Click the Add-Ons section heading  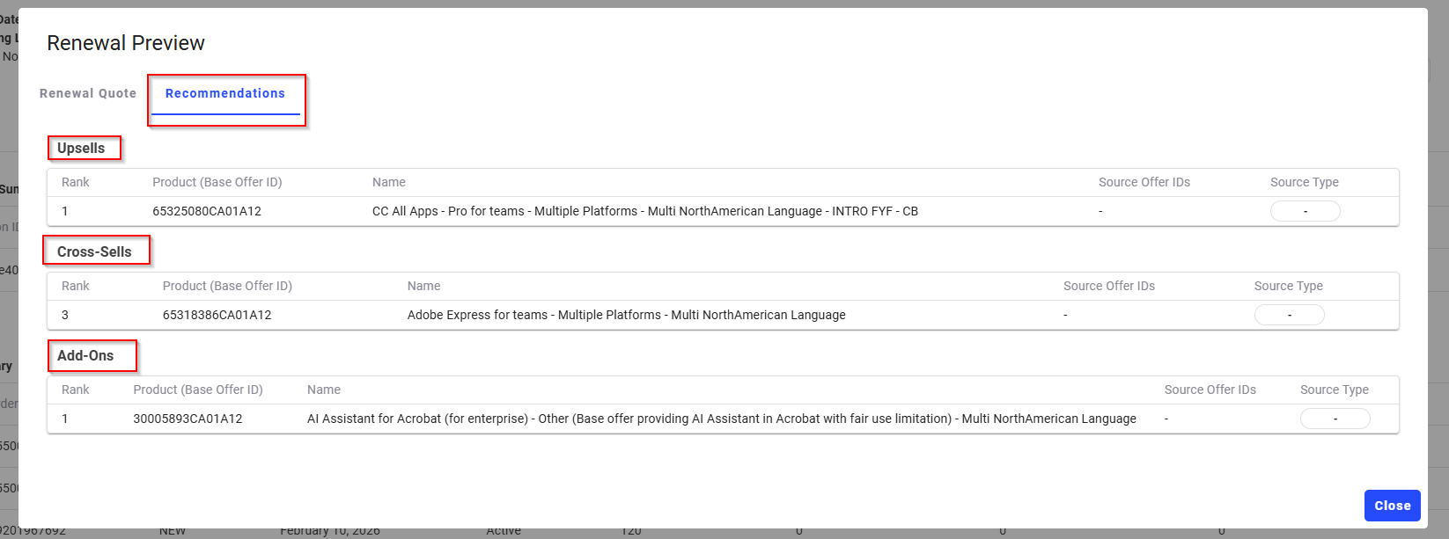tap(85, 355)
